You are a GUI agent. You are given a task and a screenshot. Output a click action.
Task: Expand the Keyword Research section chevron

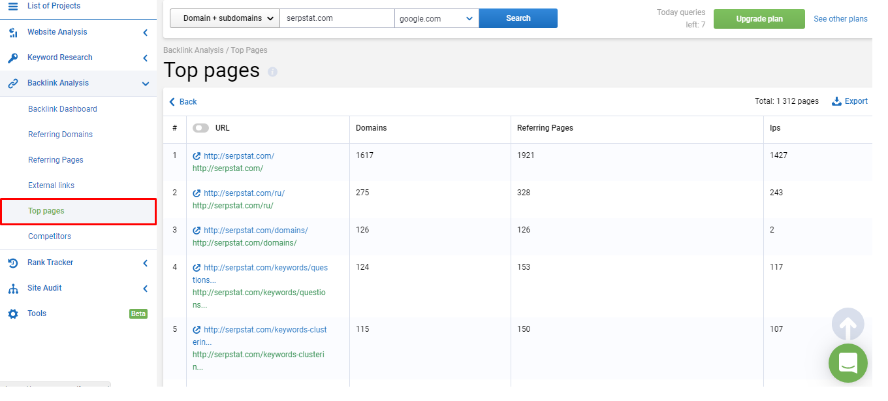click(x=145, y=57)
